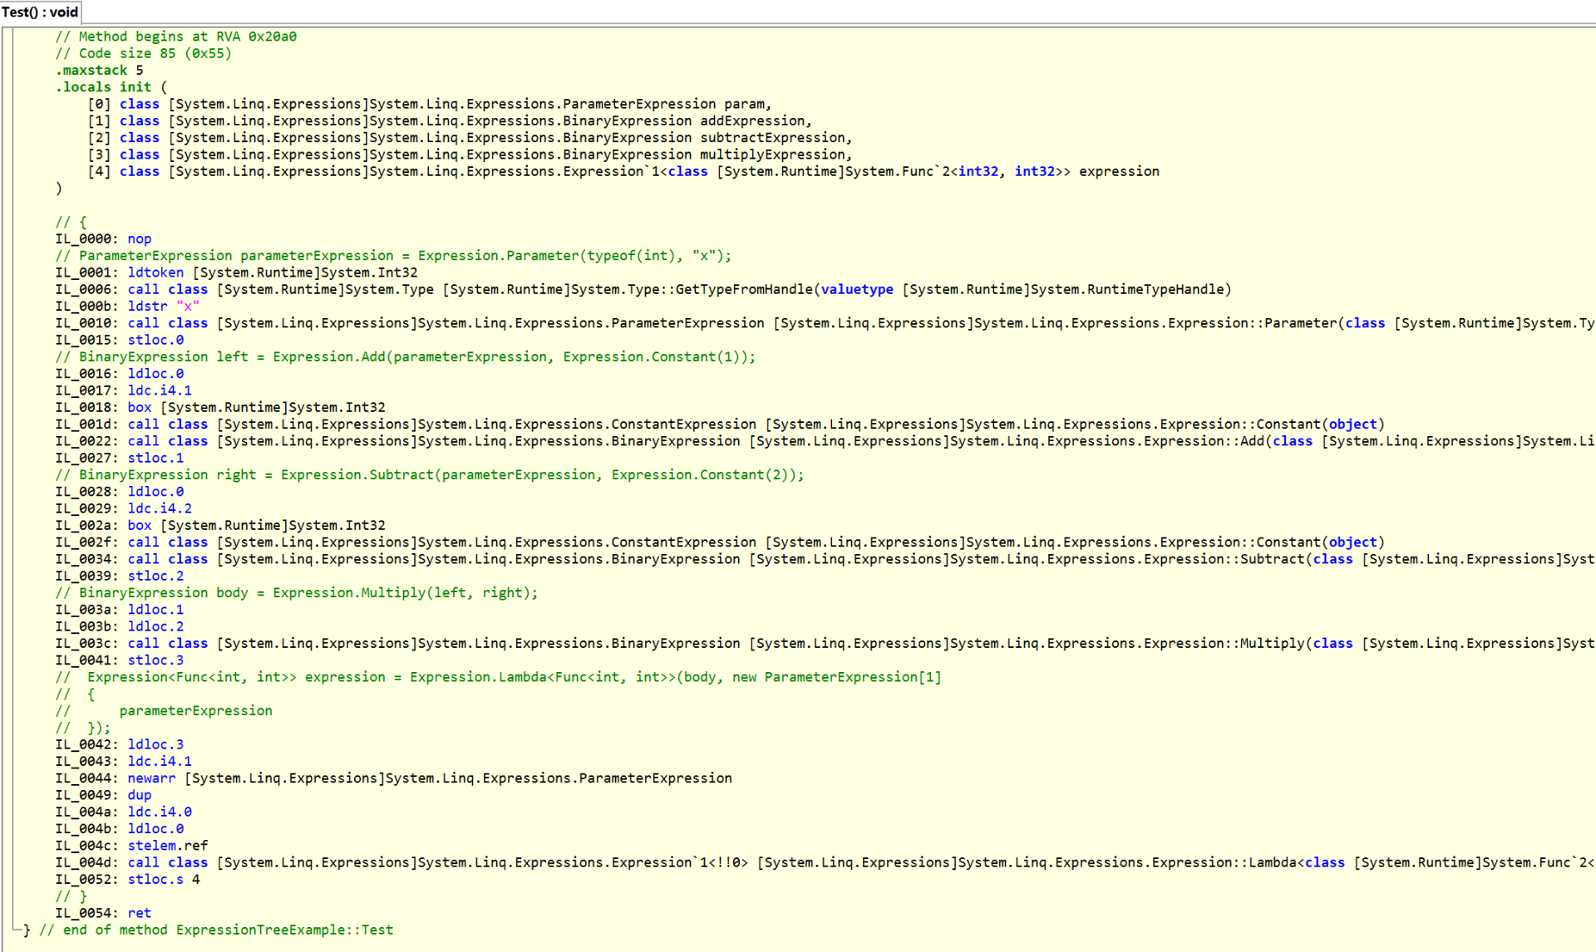Click the ldtoken opcode link
The width and height of the screenshot is (1596, 952).
155,272
